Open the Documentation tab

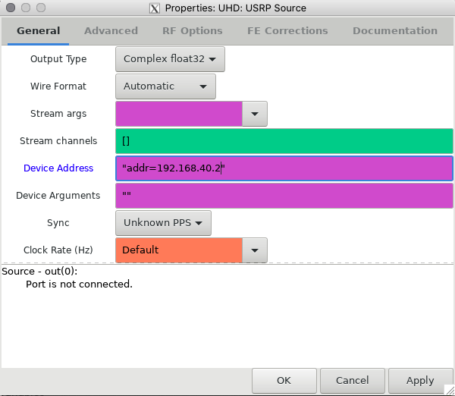point(394,31)
